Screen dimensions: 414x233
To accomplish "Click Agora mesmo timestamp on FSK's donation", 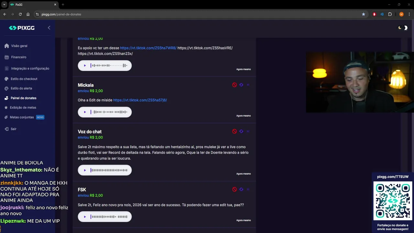I will pos(244,220).
